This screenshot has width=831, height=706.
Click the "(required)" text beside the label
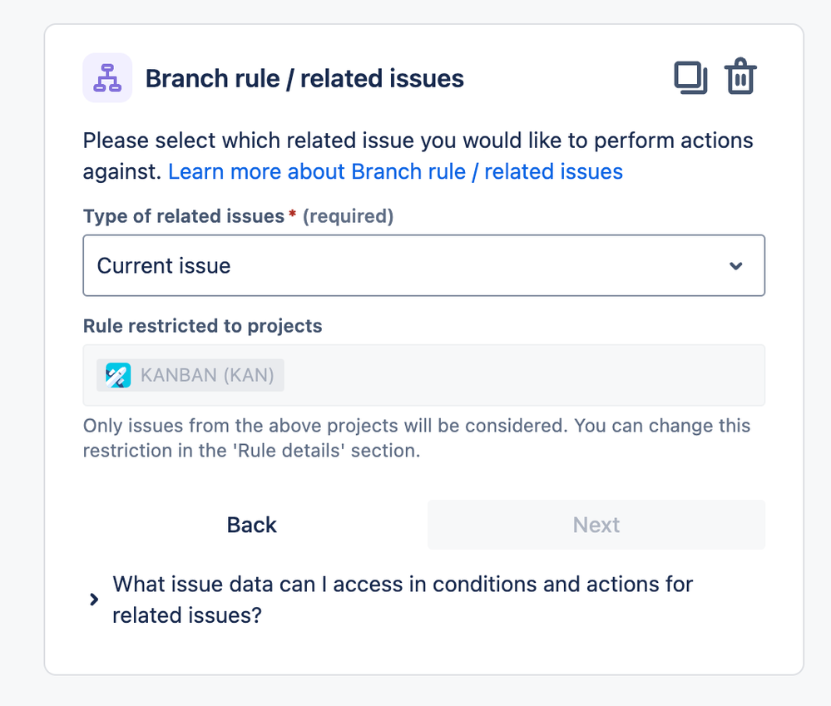pos(349,216)
